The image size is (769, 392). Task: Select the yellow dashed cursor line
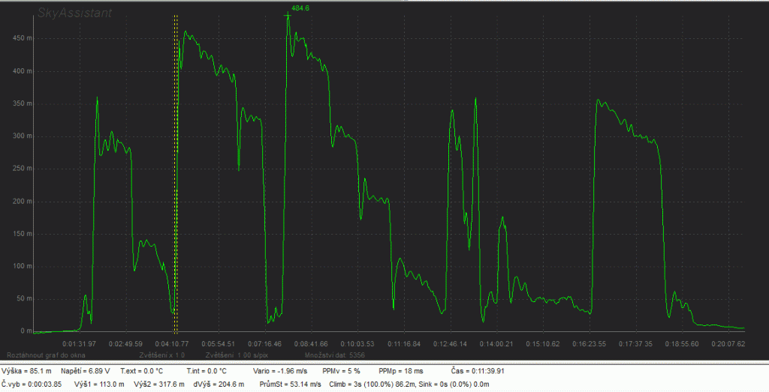pyautogui.click(x=176, y=187)
